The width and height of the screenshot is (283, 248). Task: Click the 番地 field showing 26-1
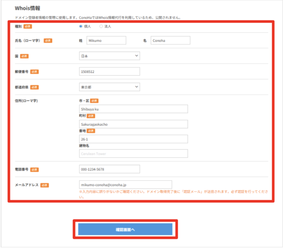click(133, 139)
